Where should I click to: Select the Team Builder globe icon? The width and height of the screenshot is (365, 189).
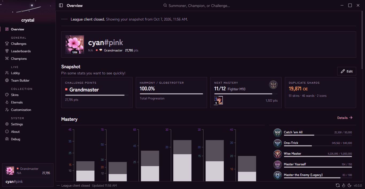point(7,81)
